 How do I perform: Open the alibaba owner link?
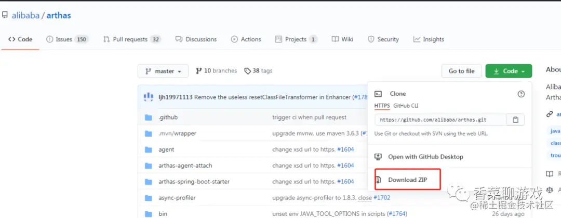(25, 16)
